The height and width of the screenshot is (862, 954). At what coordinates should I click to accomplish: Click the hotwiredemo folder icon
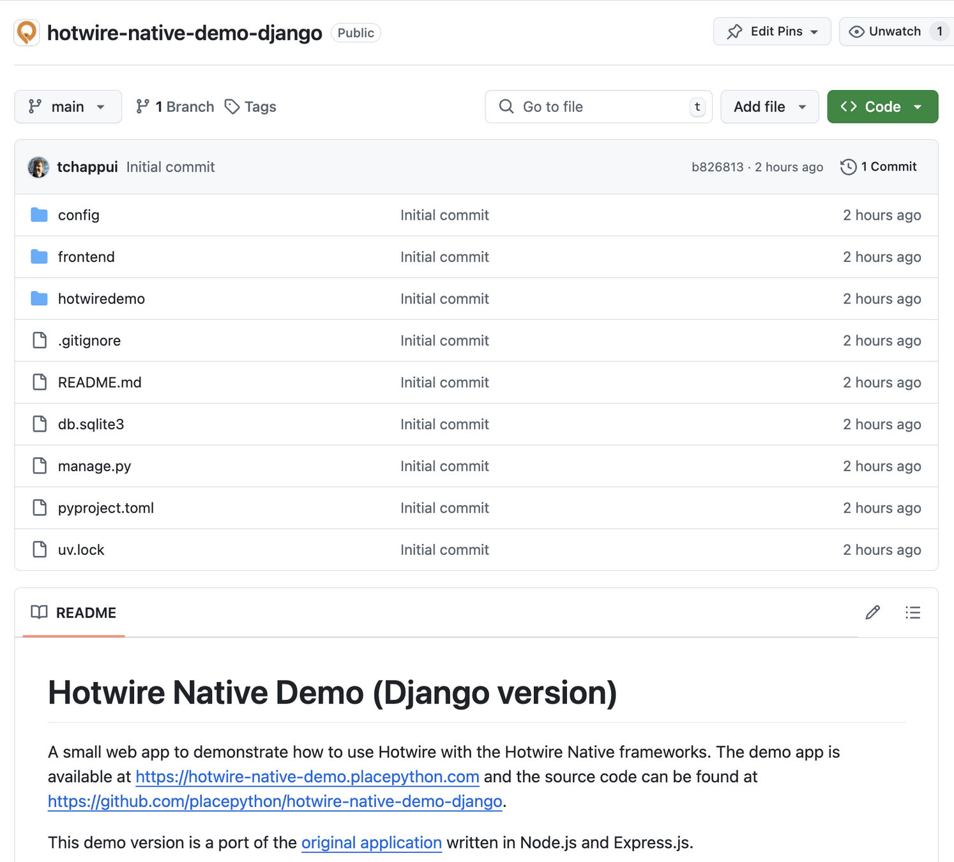pos(39,299)
